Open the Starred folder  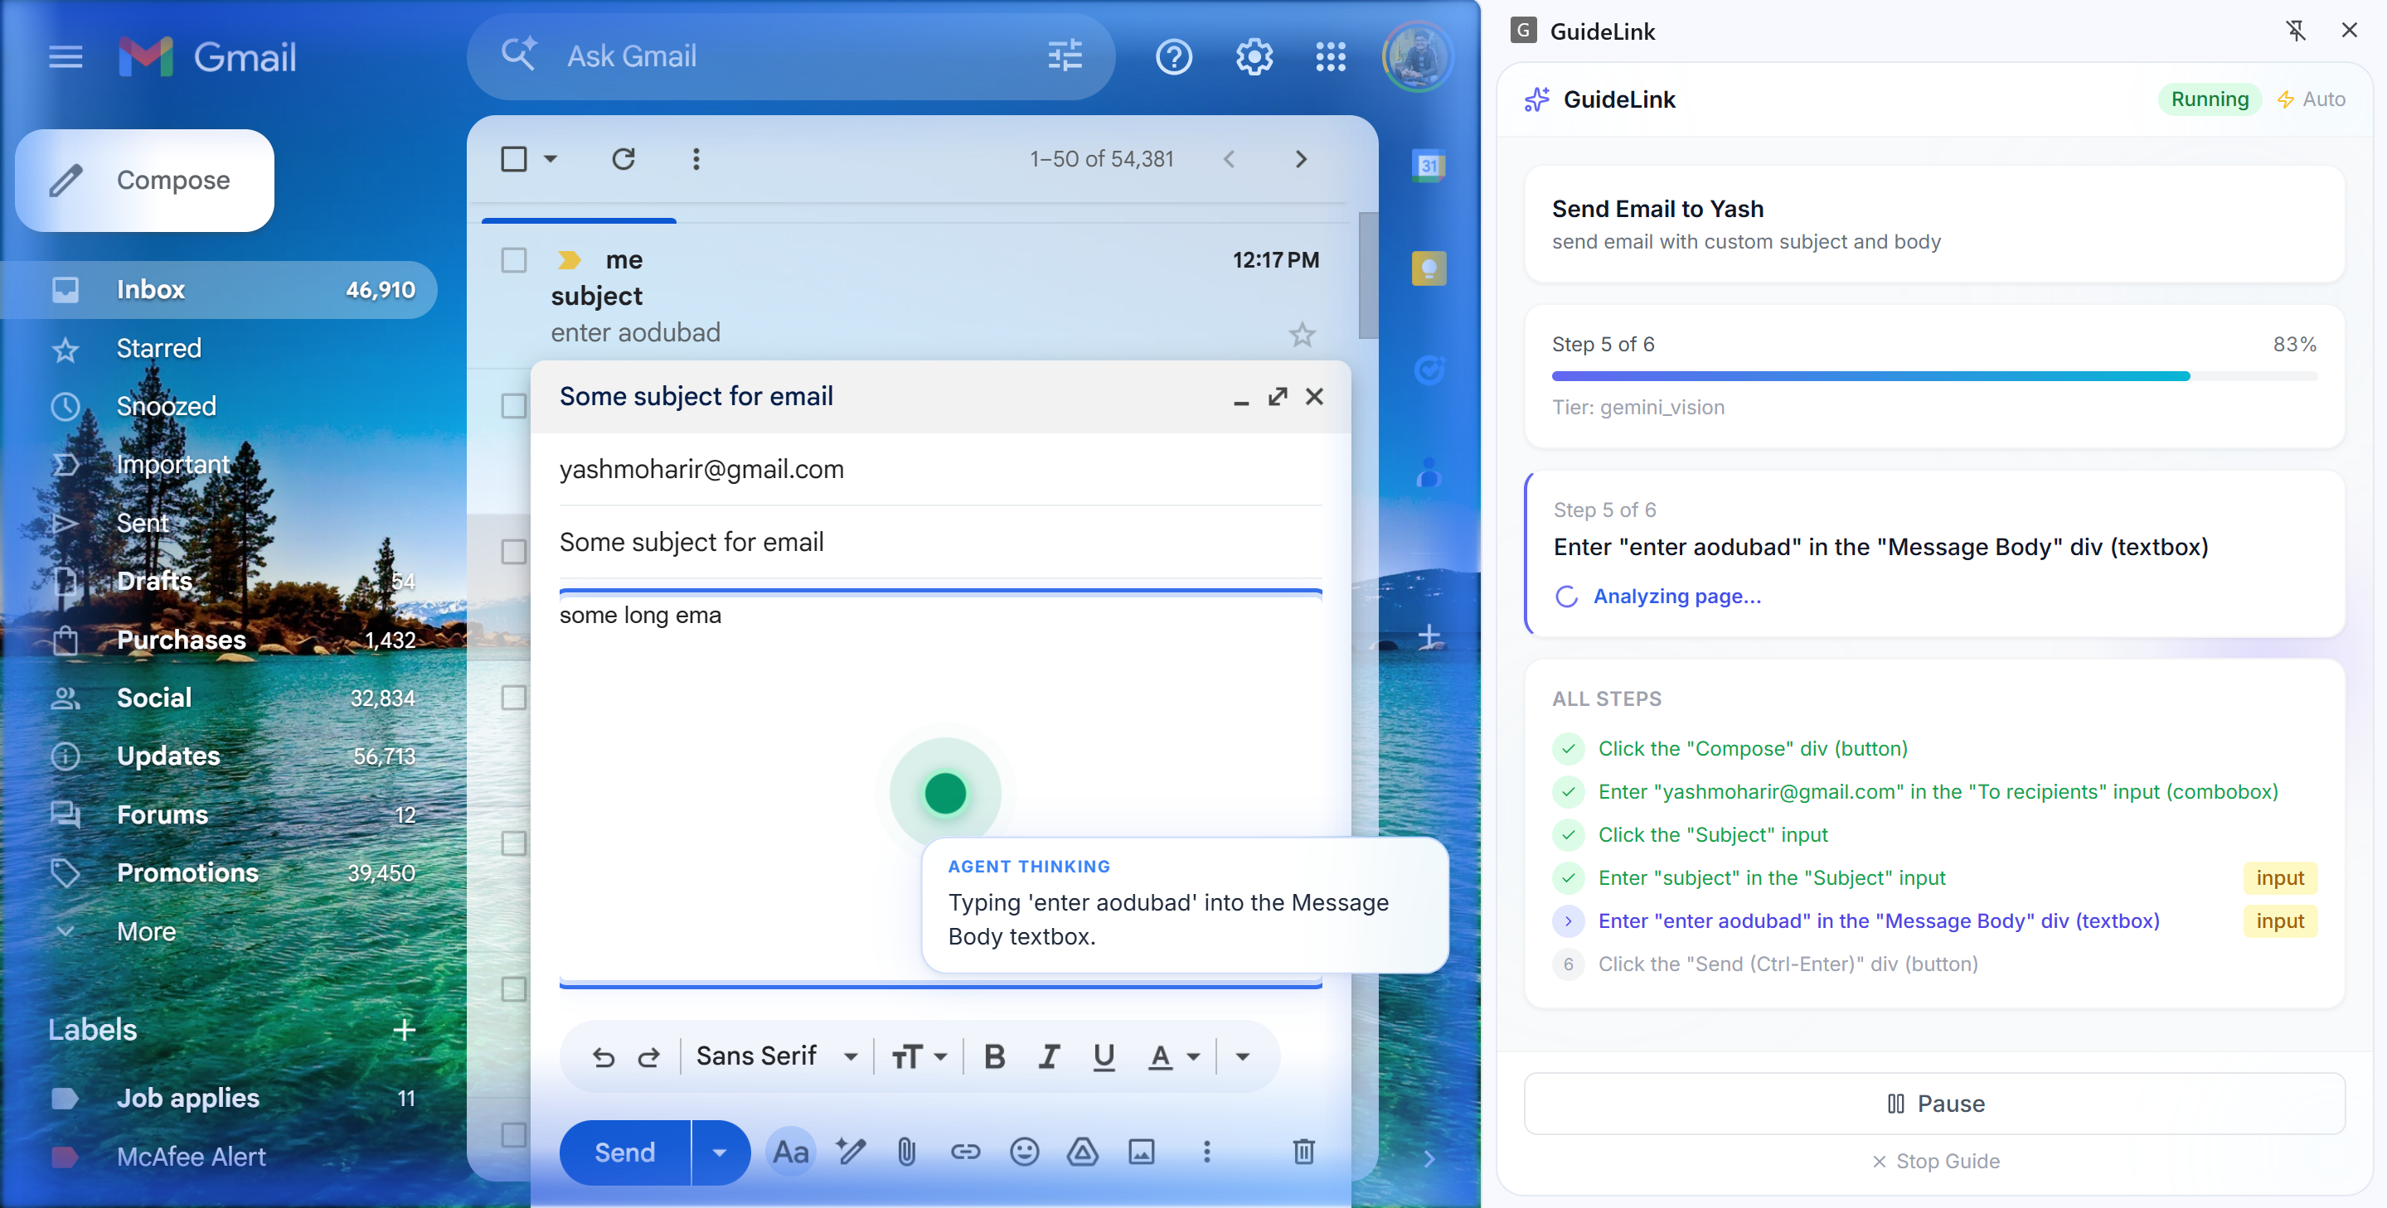(x=158, y=348)
